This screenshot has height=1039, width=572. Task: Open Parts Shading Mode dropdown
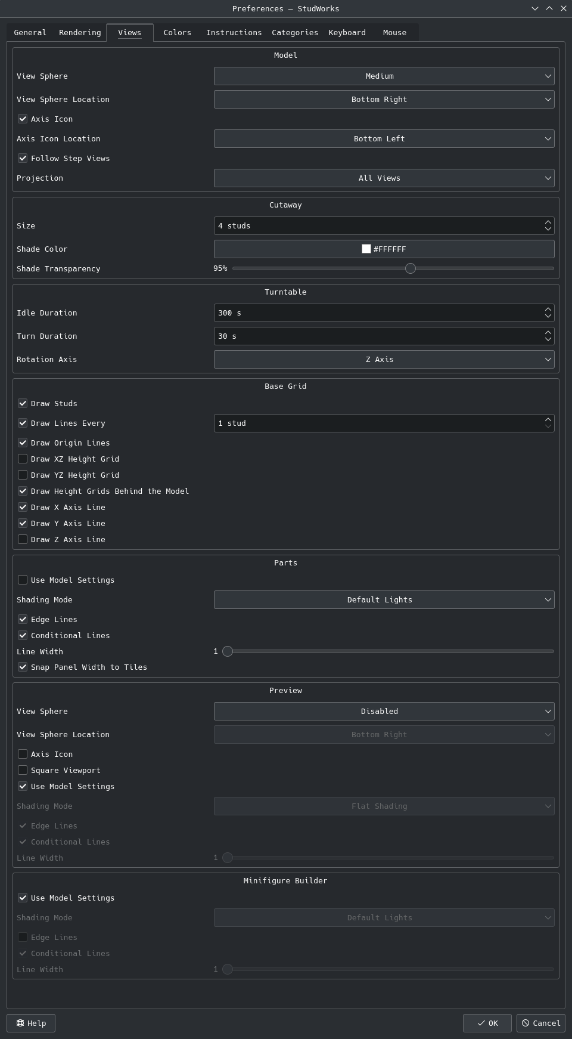click(x=384, y=599)
